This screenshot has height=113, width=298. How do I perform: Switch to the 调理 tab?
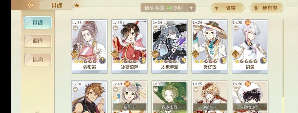click(x=38, y=40)
